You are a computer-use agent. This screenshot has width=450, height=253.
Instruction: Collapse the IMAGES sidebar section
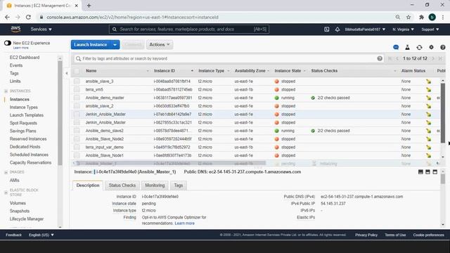(6, 172)
